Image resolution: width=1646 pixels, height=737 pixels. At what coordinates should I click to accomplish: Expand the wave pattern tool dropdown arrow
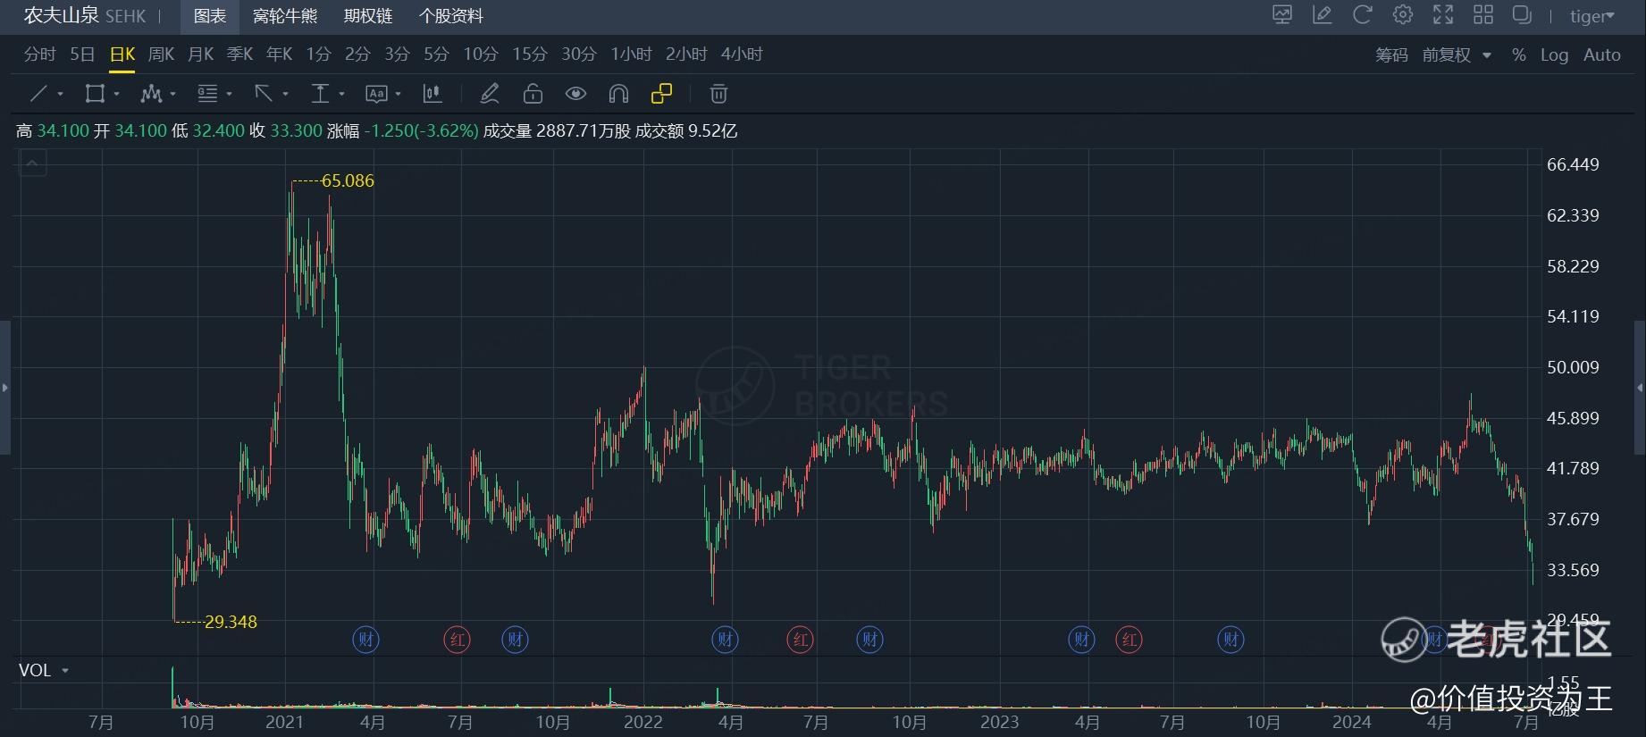tap(173, 94)
